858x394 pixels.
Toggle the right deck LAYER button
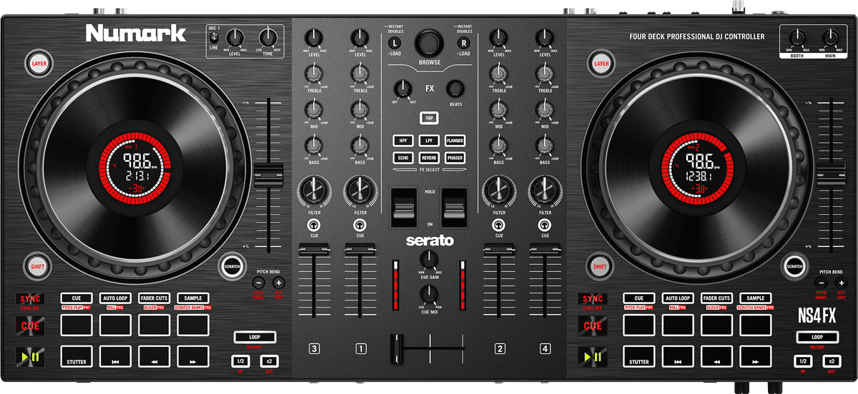pos(601,64)
